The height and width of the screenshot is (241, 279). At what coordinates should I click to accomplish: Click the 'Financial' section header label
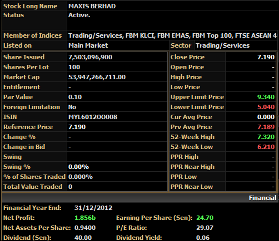263,198
